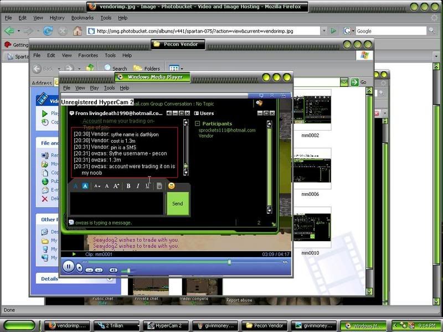The image size is (443, 332).
Task: Reset chat font to normal size
Action: tap(107, 186)
